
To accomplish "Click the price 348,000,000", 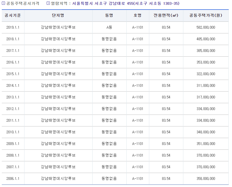I will point(206,132).
